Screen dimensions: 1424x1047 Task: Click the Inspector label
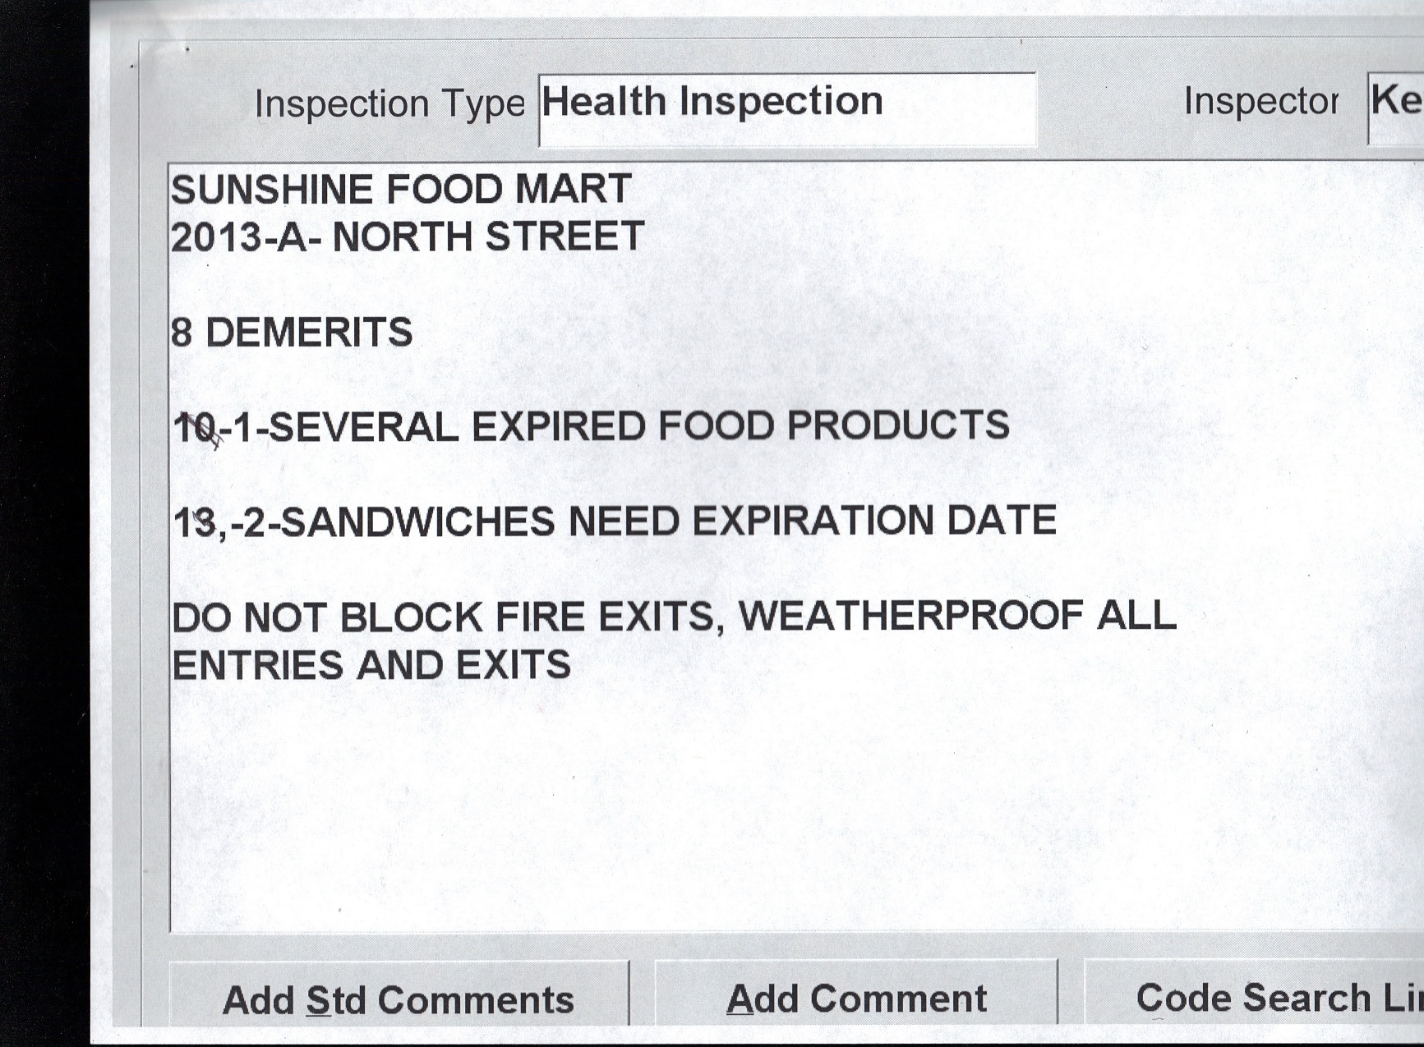coord(1260,102)
